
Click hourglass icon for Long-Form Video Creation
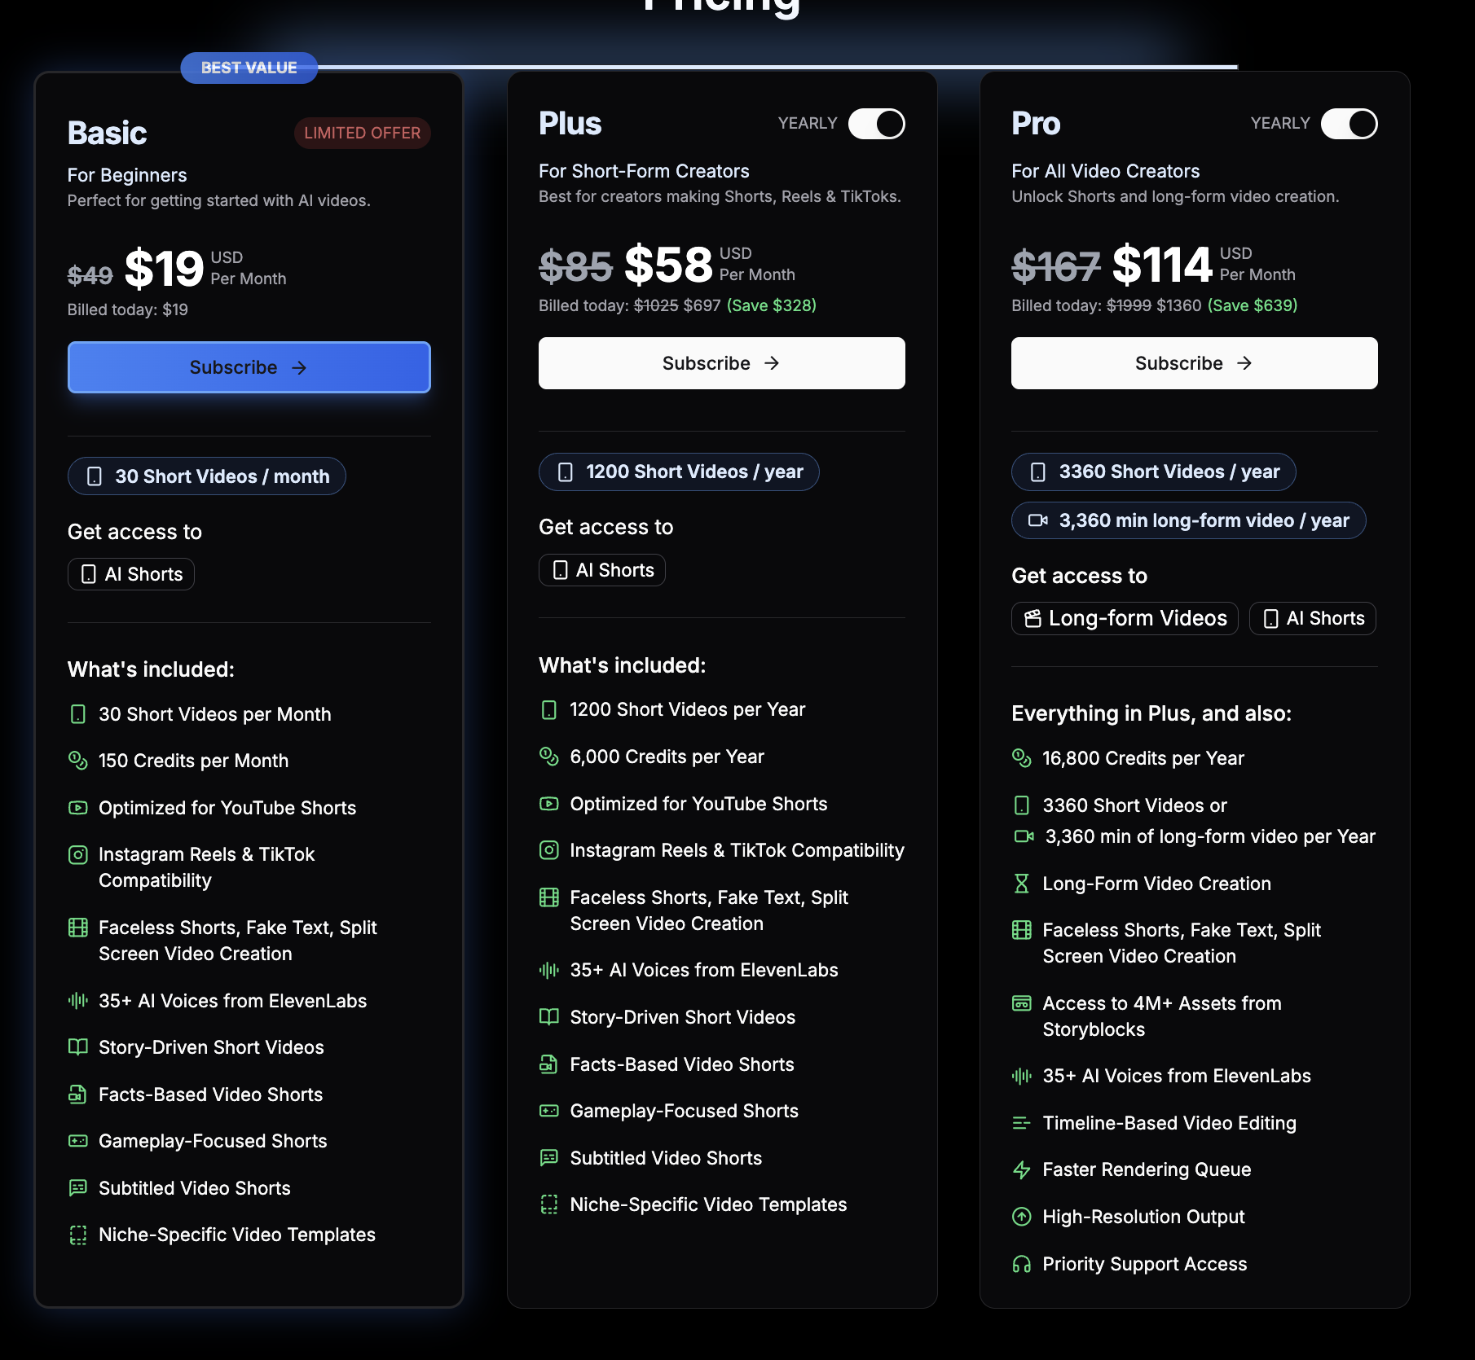[x=1022, y=884]
